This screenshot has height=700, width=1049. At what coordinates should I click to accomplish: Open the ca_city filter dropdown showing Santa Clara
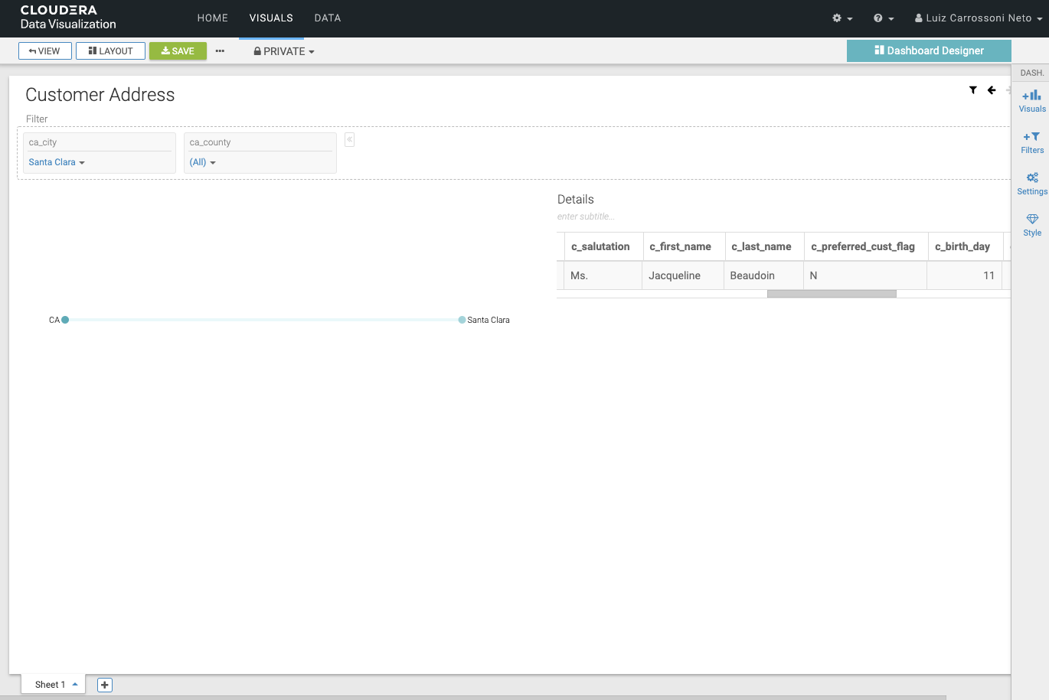(x=56, y=162)
